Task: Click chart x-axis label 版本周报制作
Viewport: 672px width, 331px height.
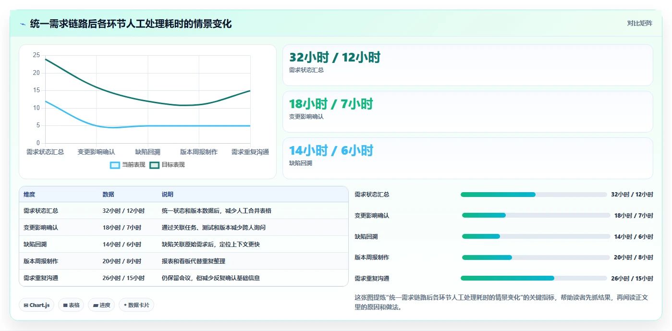Action: (199, 152)
